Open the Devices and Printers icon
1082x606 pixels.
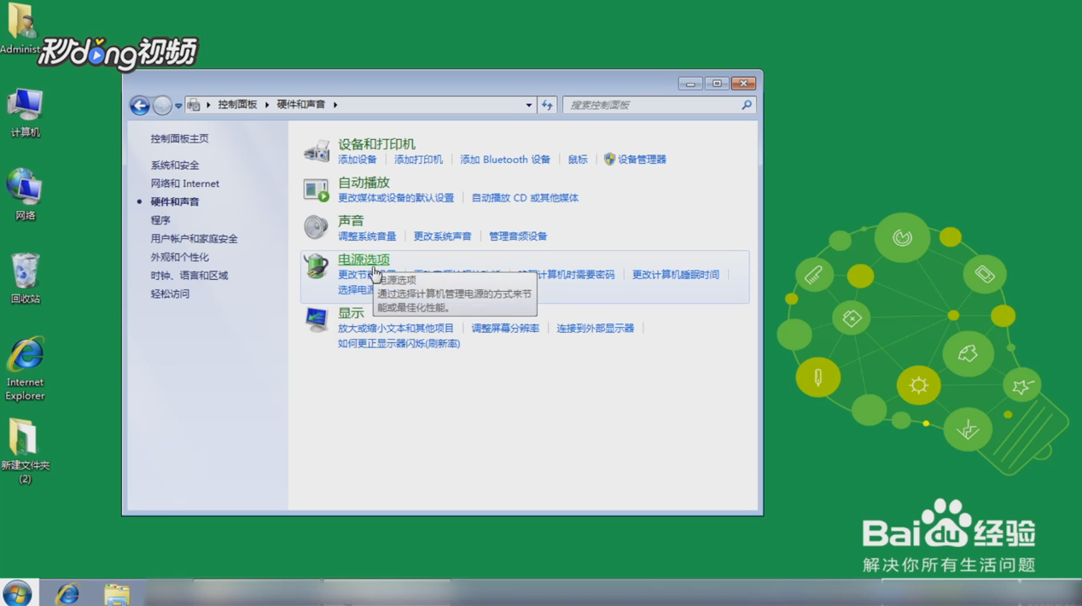click(x=317, y=151)
